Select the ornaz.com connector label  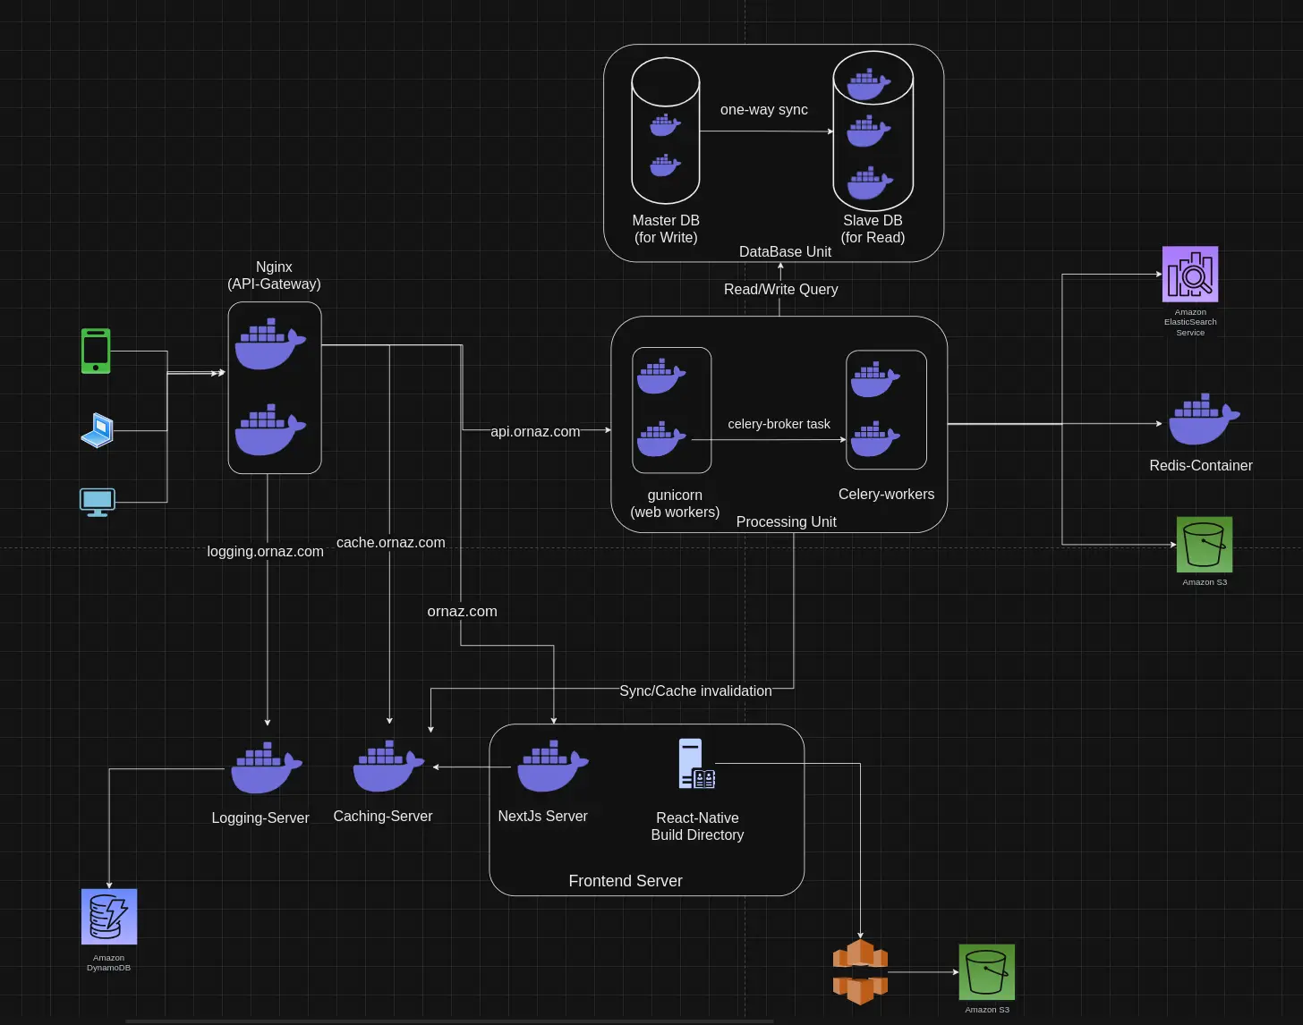pos(462,611)
